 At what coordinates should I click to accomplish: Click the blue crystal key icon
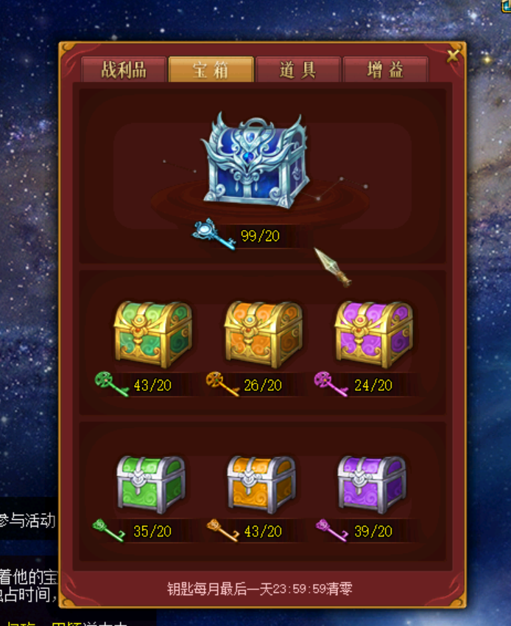214,234
